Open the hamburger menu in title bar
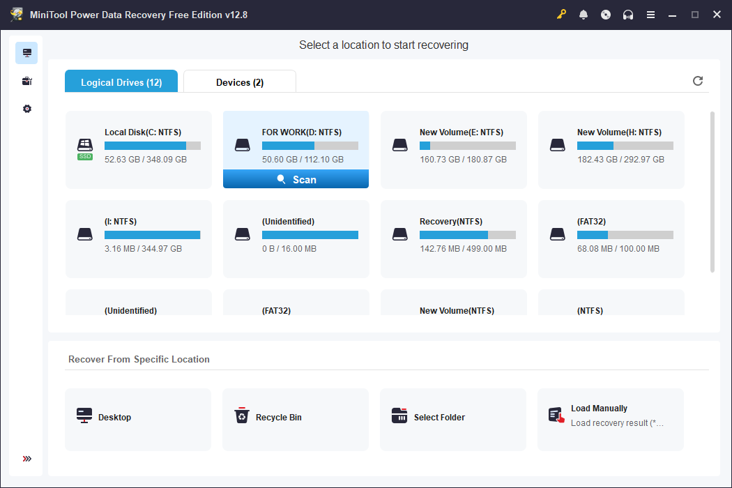This screenshot has width=732, height=488. pyautogui.click(x=650, y=14)
